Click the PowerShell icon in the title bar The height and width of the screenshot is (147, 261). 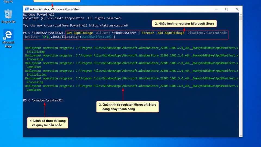pyautogui.click(x=27, y=9)
